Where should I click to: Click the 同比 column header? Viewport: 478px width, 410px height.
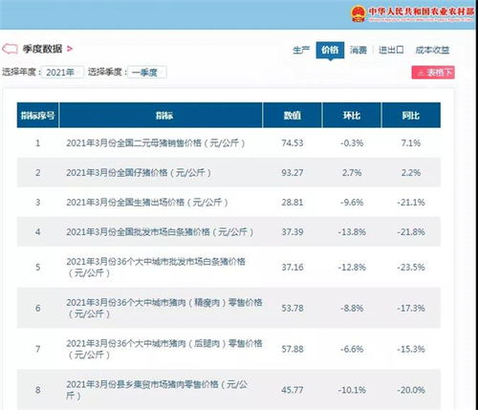[x=411, y=115]
